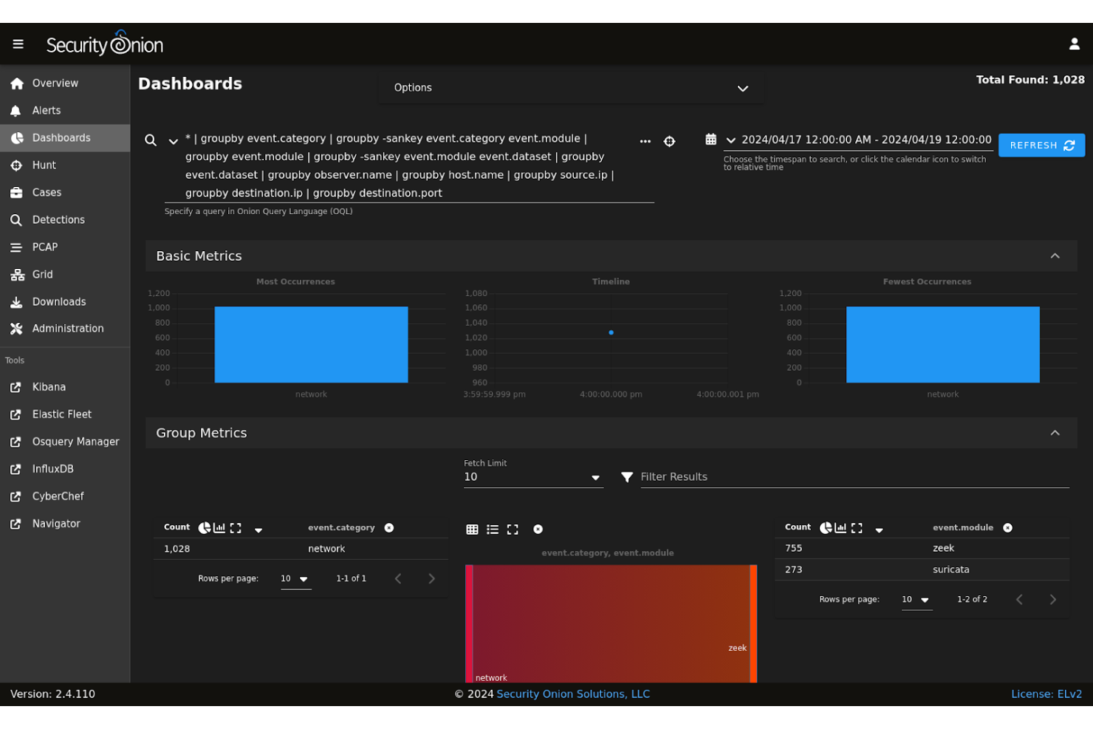Collapse the Group Metrics section

tap(1055, 433)
